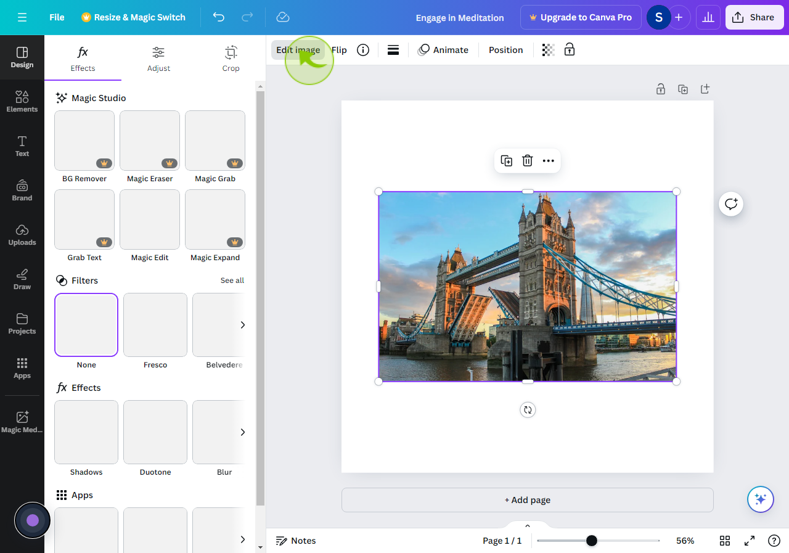The image size is (789, 553).
Task: Show image info icon
Action: [x=363, y=50]
